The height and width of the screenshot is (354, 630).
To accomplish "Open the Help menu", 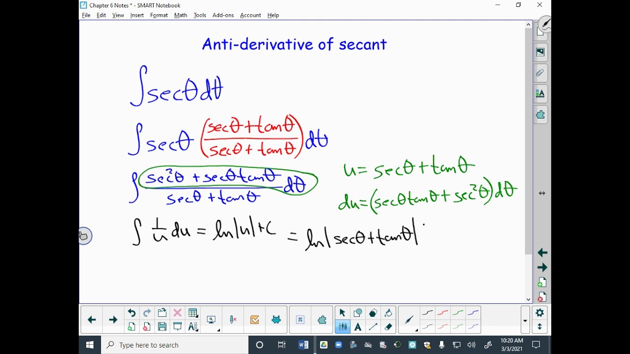I will click(x=273, y=15).
